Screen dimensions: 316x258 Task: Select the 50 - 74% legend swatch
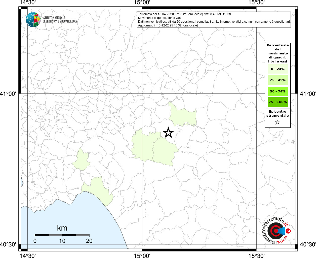pyautogui.click(x=278, y=91)
